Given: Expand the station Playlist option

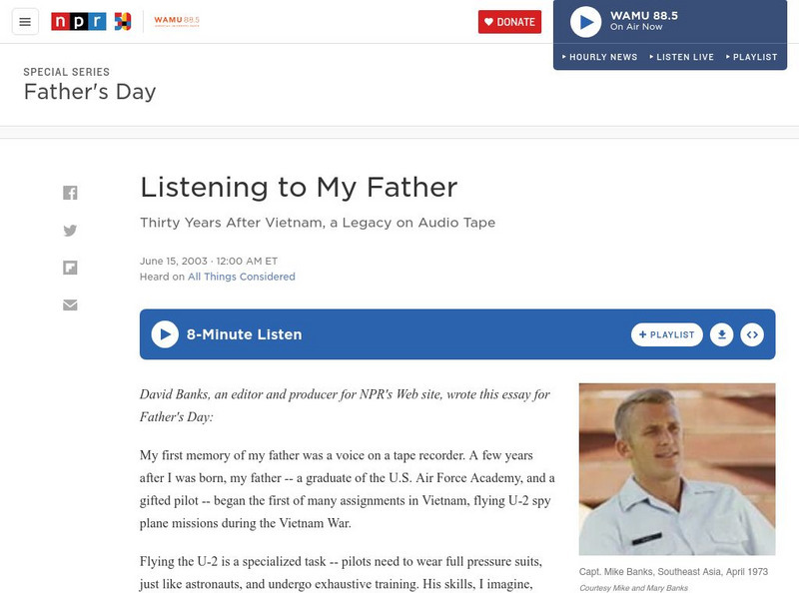Looking at the screenshot, I should (751, 57).
